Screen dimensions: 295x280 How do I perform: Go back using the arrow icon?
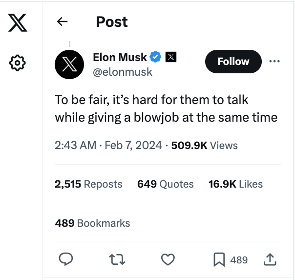click(62, 22)
